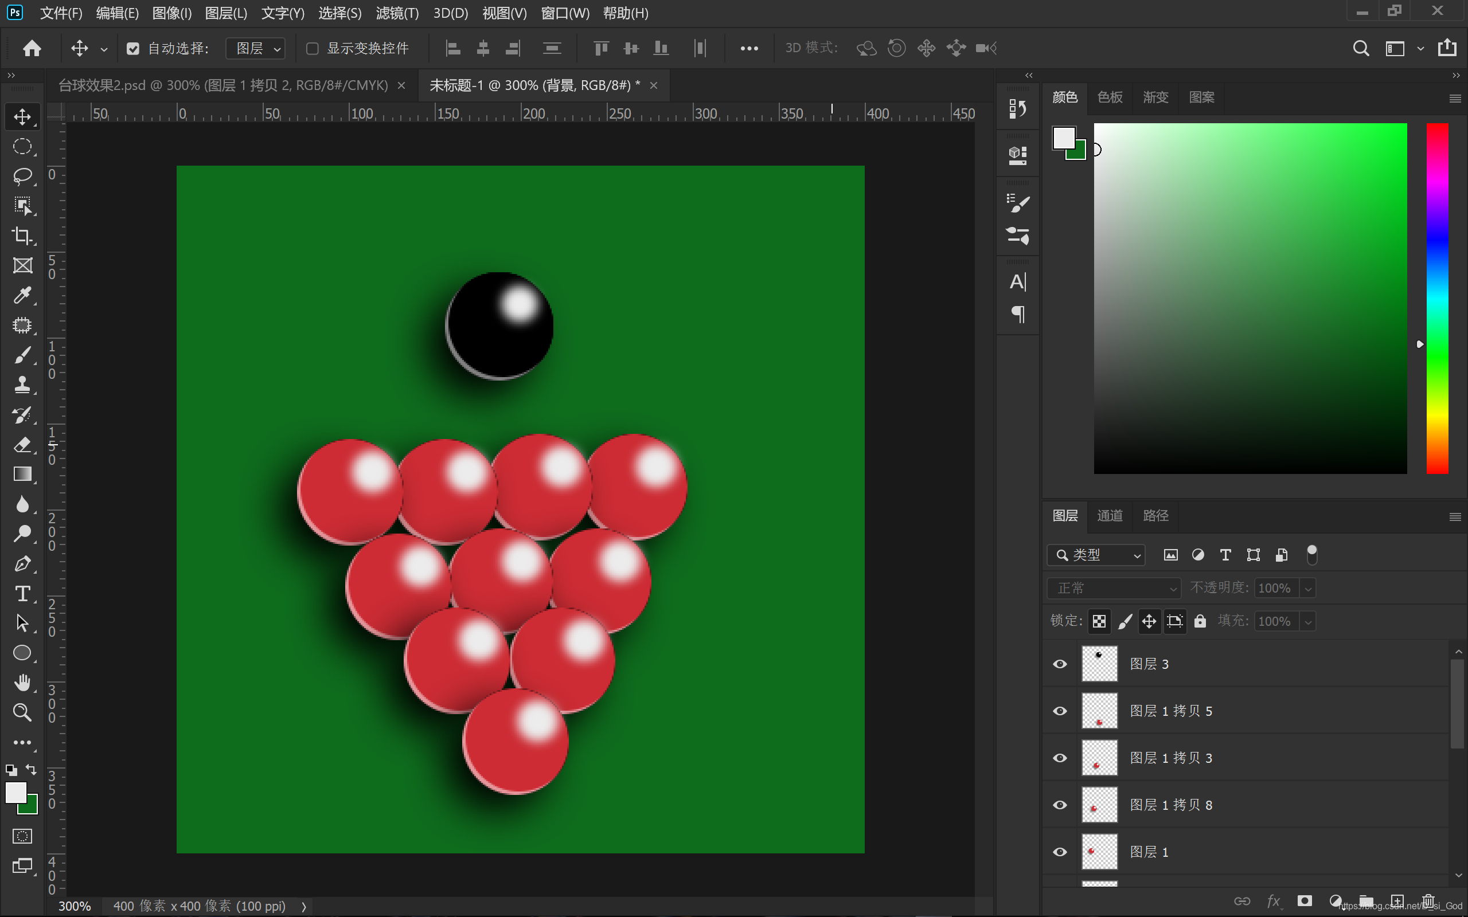Switch to 台球效果2.psd document tab
Screen dimensions: 1468x917
[x=223, y=85]
